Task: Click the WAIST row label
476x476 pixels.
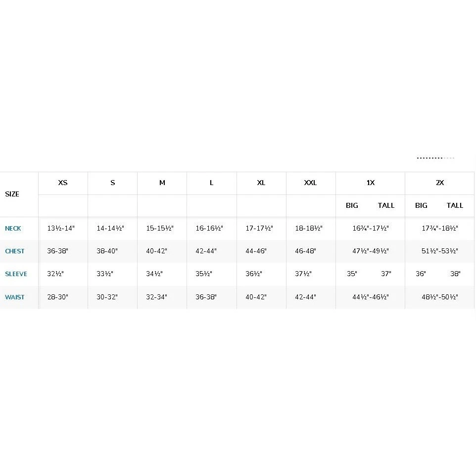Action: (x=15, y=297)
